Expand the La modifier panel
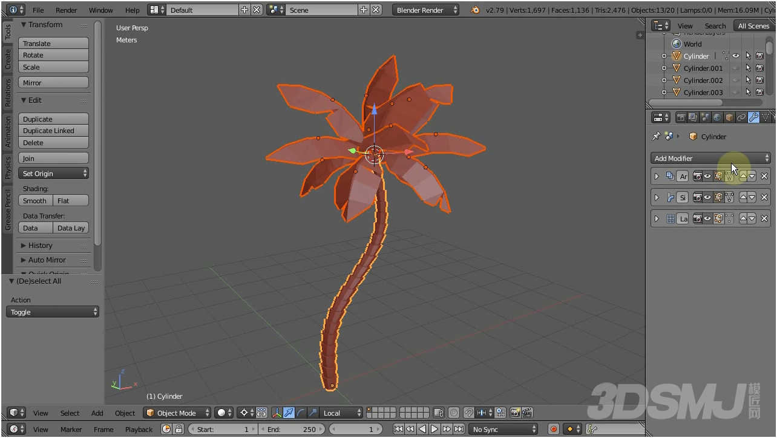Image resolution: width=777 pixels, height=438 pixels. [657, 218]
